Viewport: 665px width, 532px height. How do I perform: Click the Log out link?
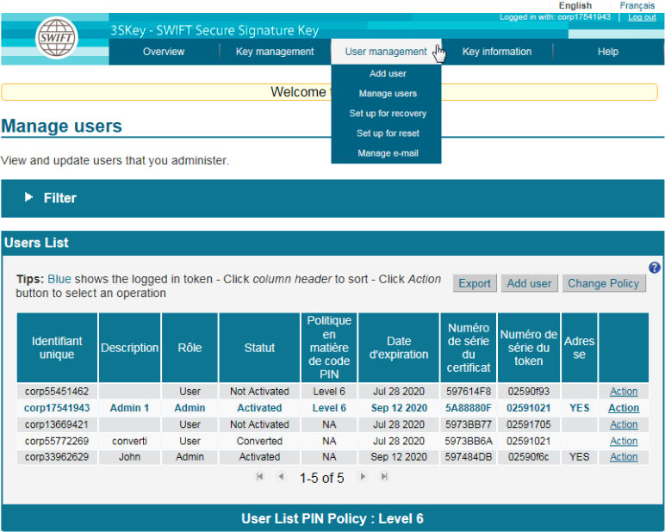[x=642, y=17]
